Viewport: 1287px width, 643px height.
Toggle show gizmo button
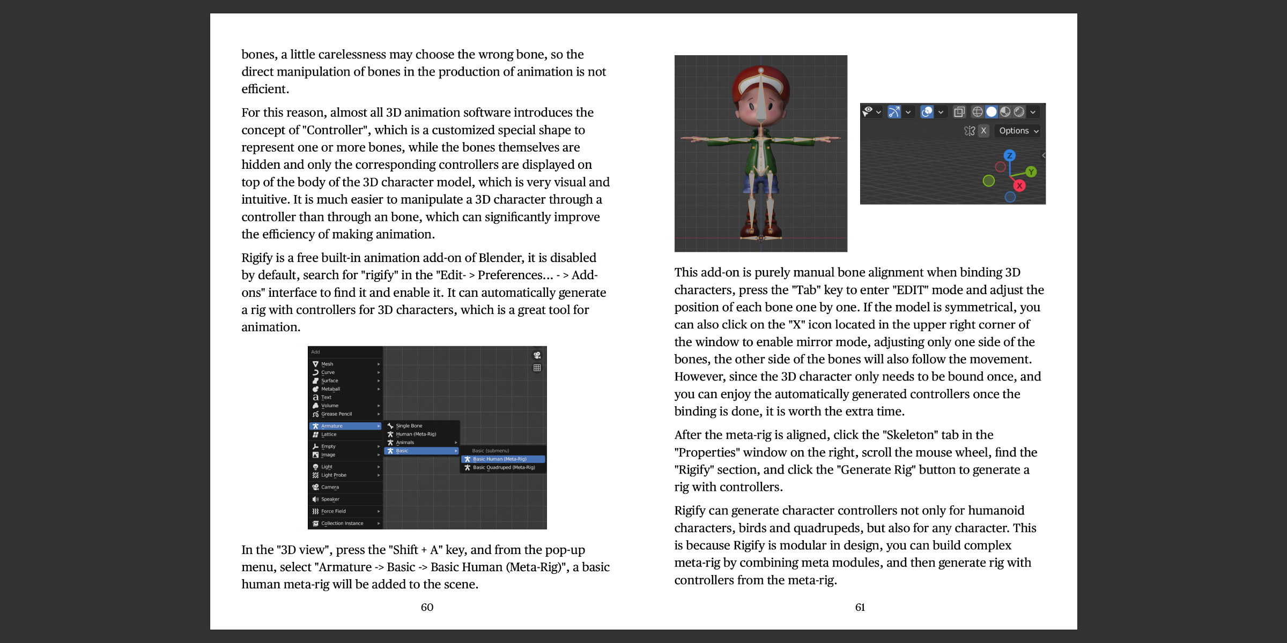(894, 111)
